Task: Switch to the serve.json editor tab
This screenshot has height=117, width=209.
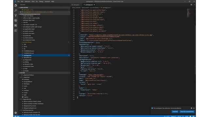Action: click(x=76, y=5)
